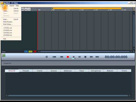
Task: Jump to the end of the trace
Action: pos(97,57)
